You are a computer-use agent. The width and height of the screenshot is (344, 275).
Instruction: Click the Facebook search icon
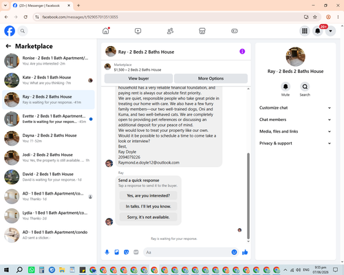(x=23, y=31)
